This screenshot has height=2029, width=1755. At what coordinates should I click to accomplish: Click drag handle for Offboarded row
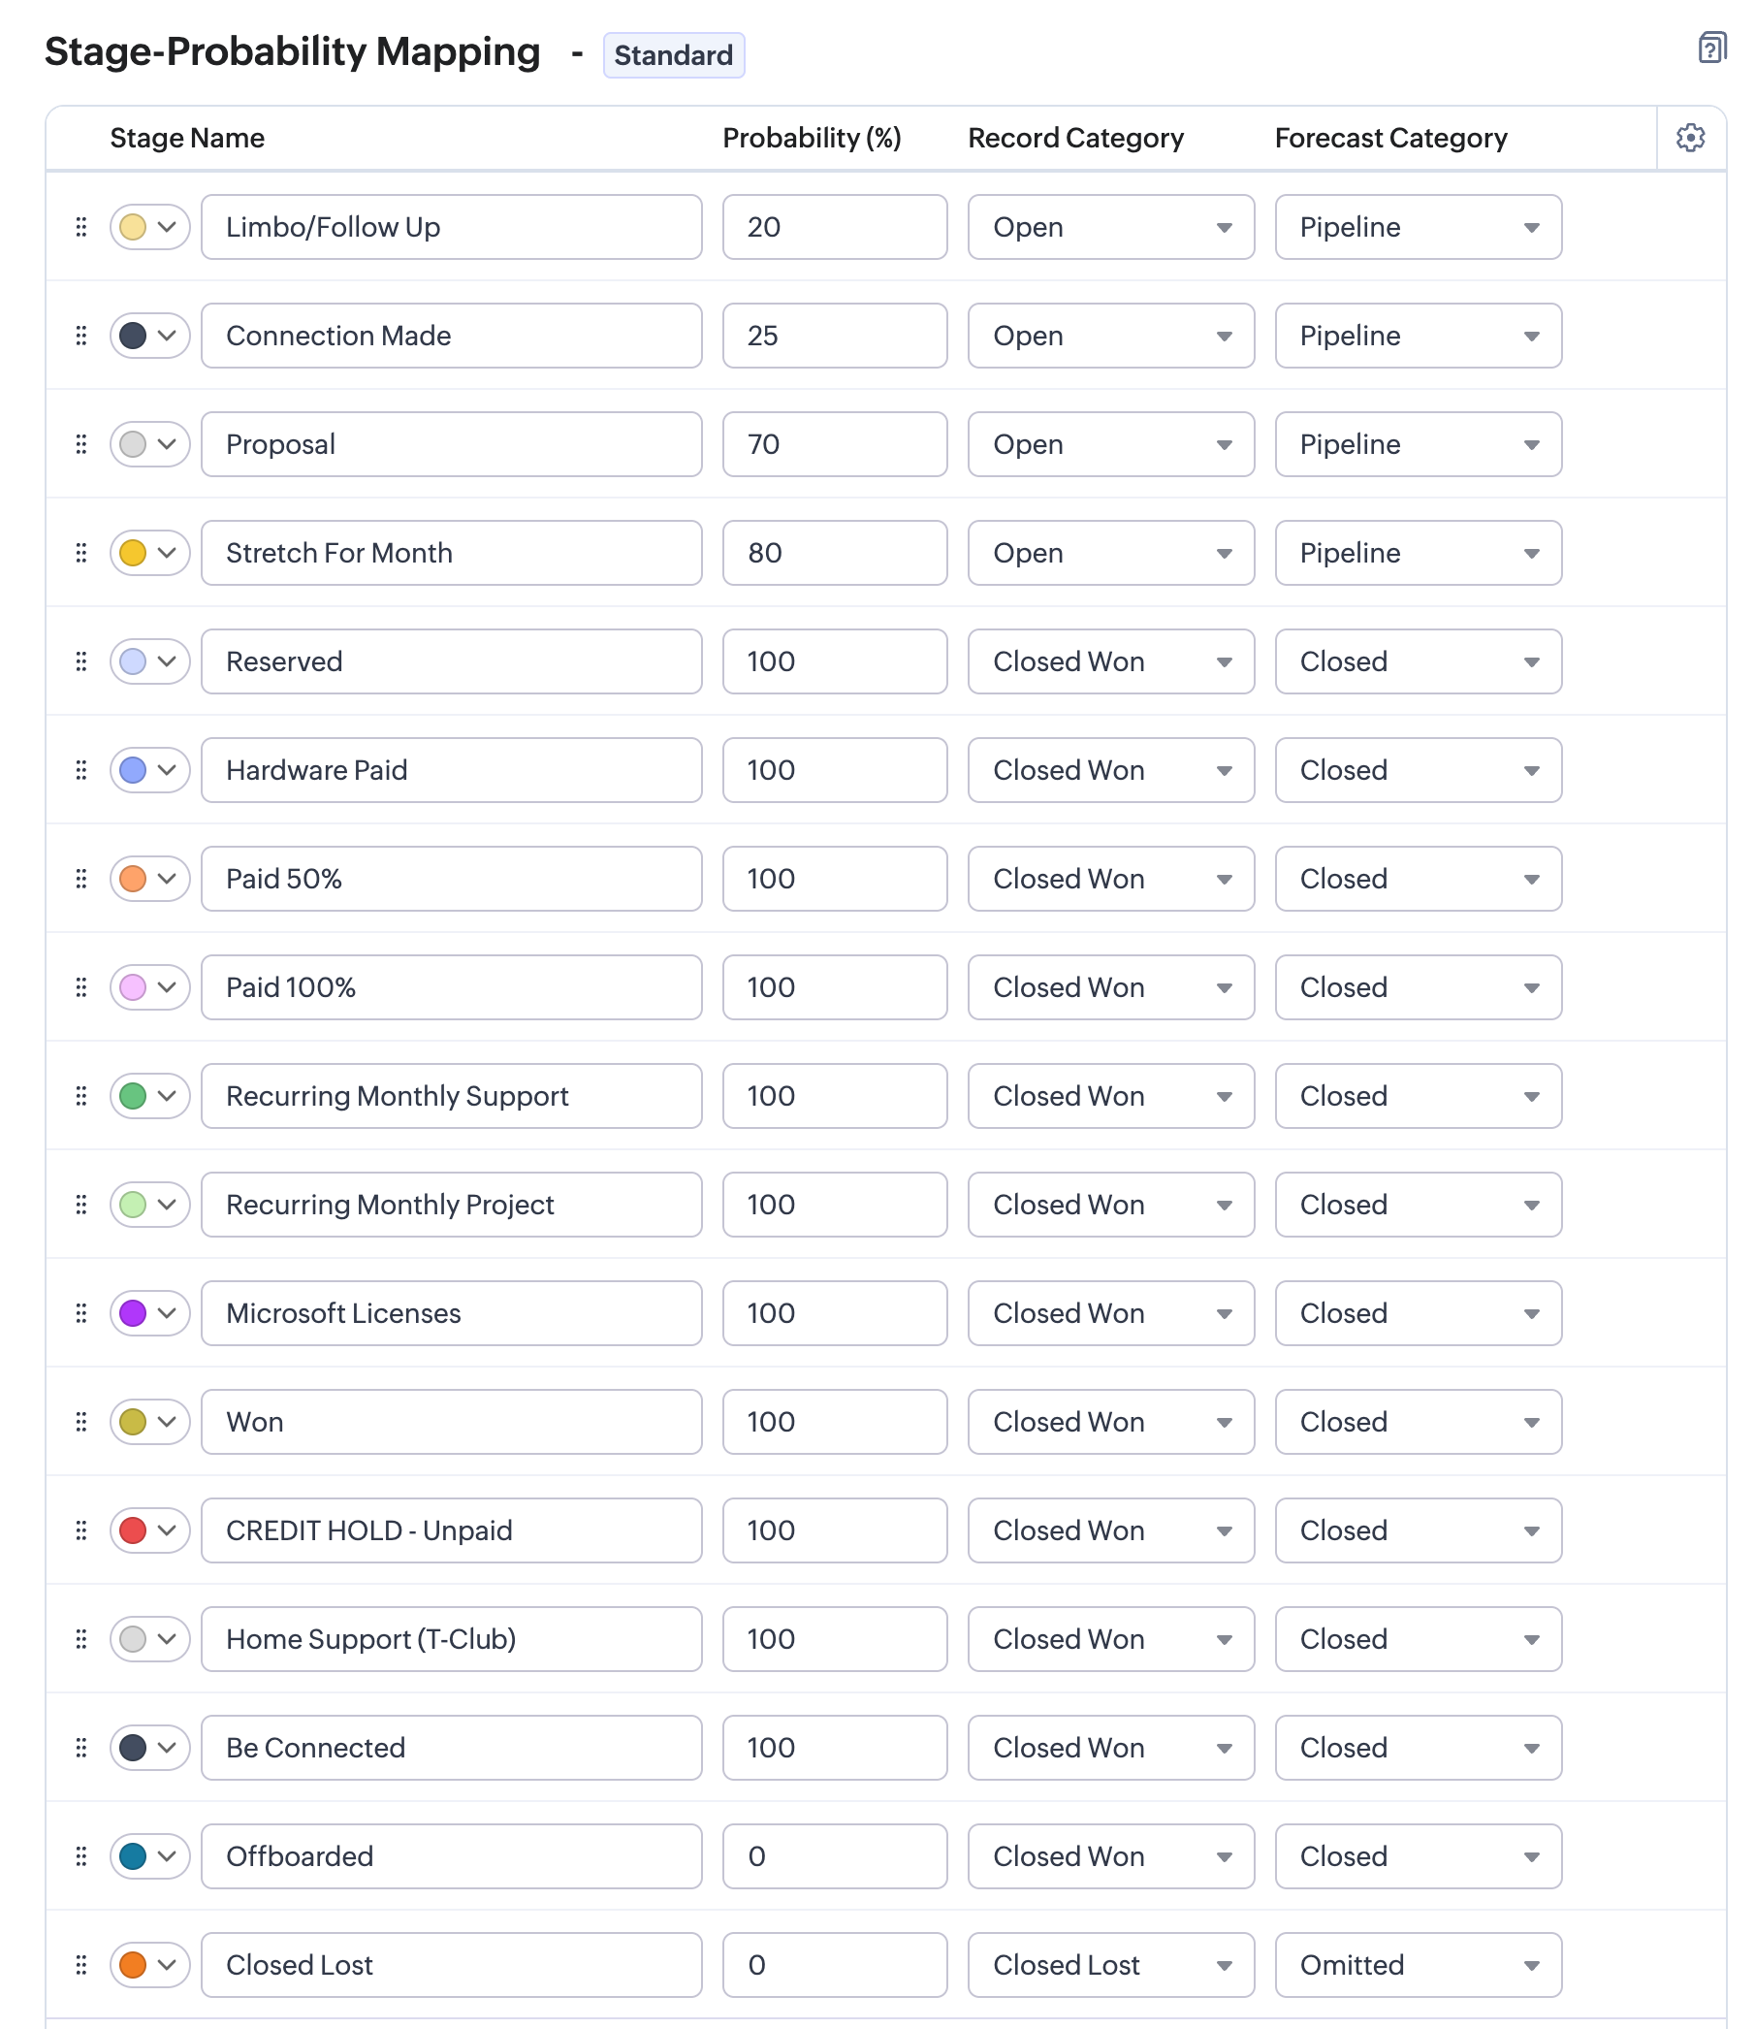tap(81, 1855)
